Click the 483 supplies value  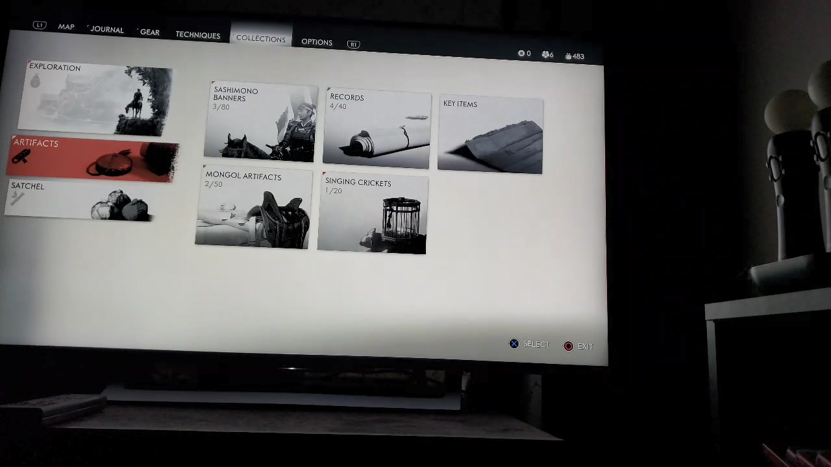tap(578, 56)
